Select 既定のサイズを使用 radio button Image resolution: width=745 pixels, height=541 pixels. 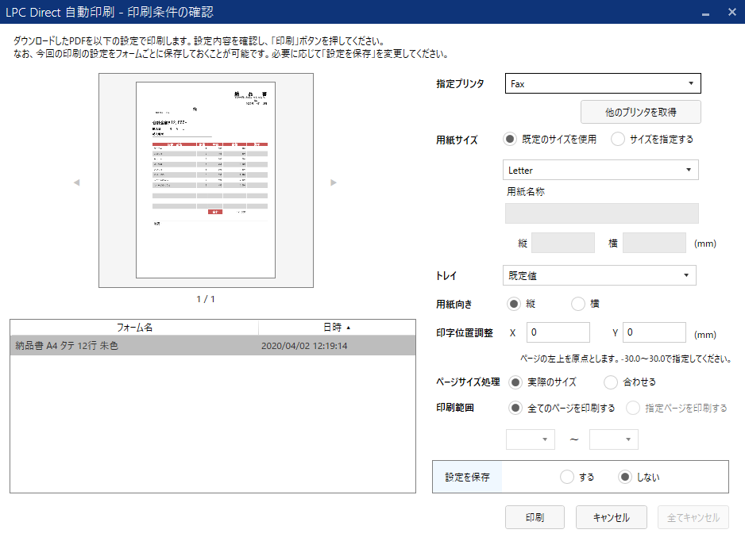coord(511,140)
